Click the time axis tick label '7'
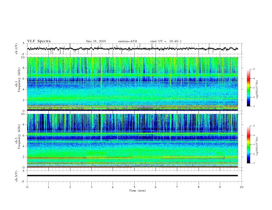Screen dimensions: 272x210 [177, 187]
